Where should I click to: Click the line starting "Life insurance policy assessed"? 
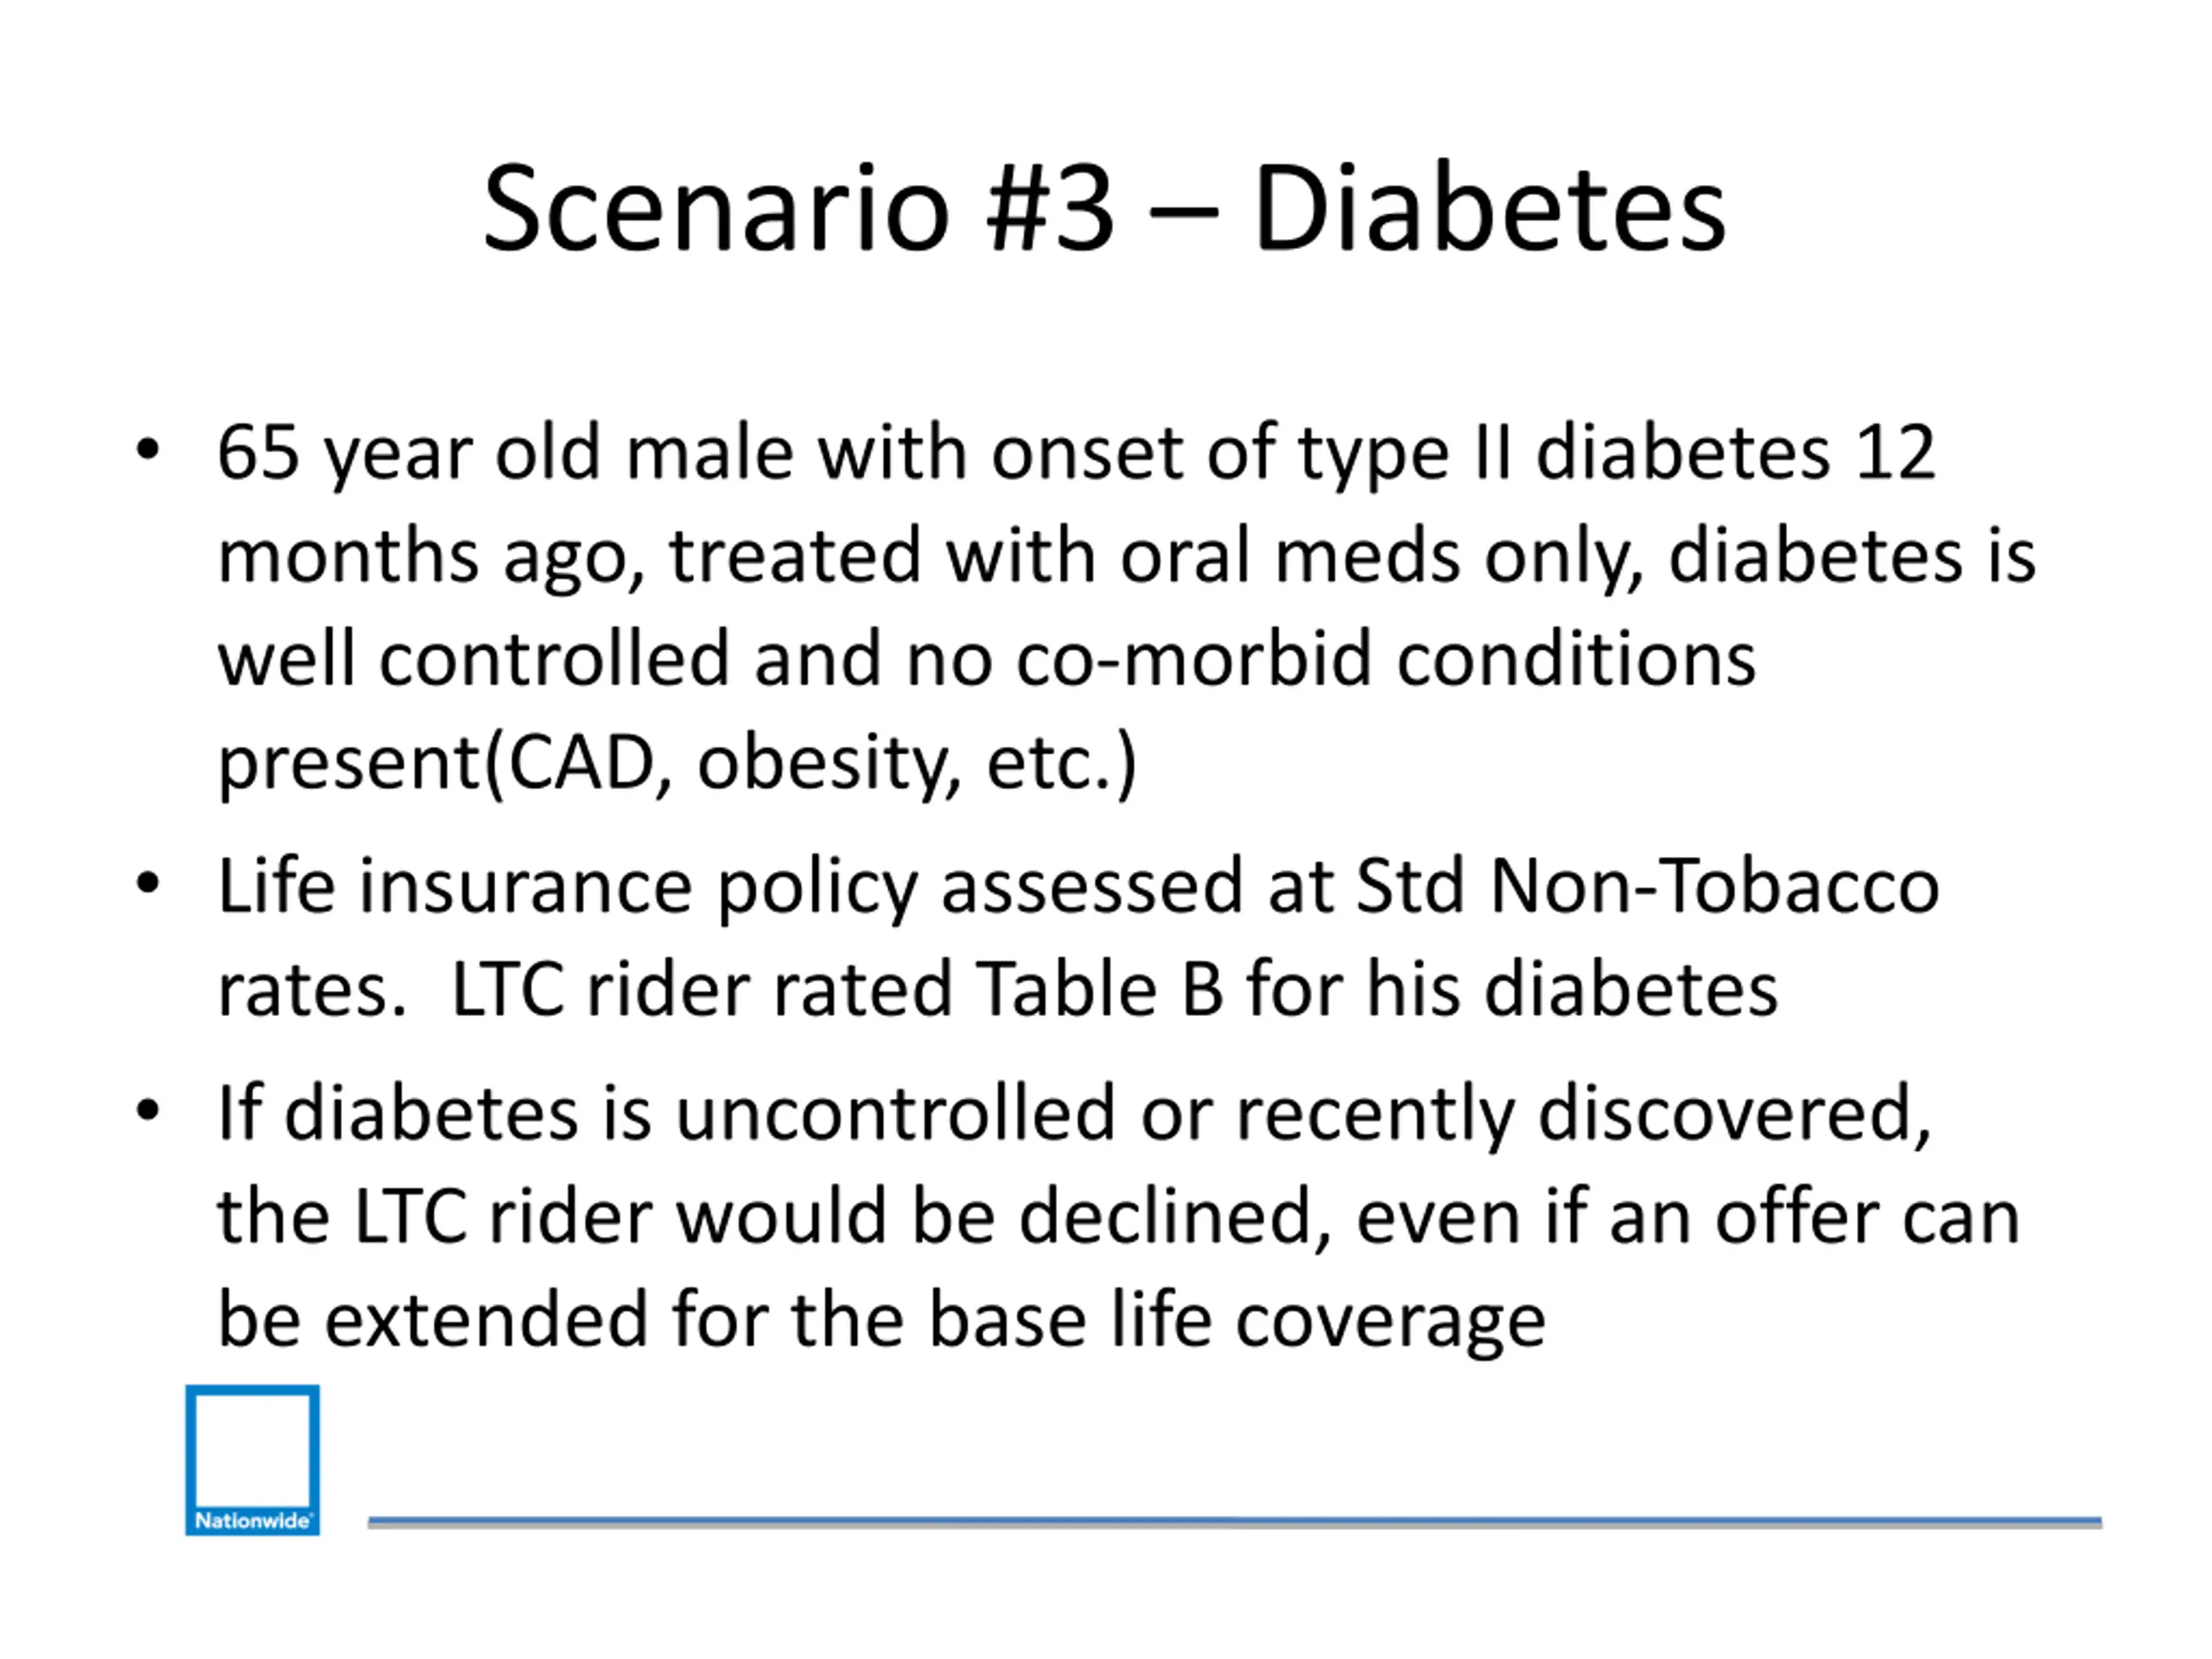click(x=1078, y=886)
